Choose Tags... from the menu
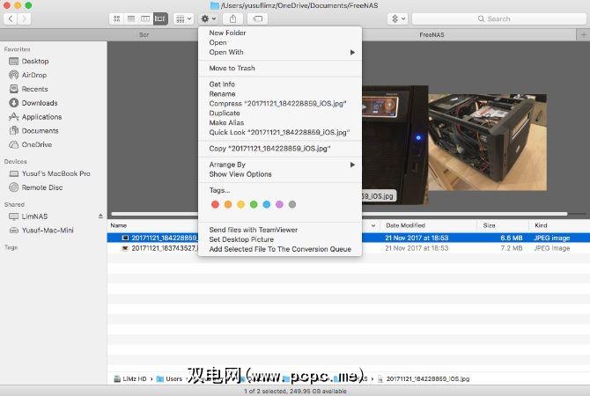 pos(280,190)
